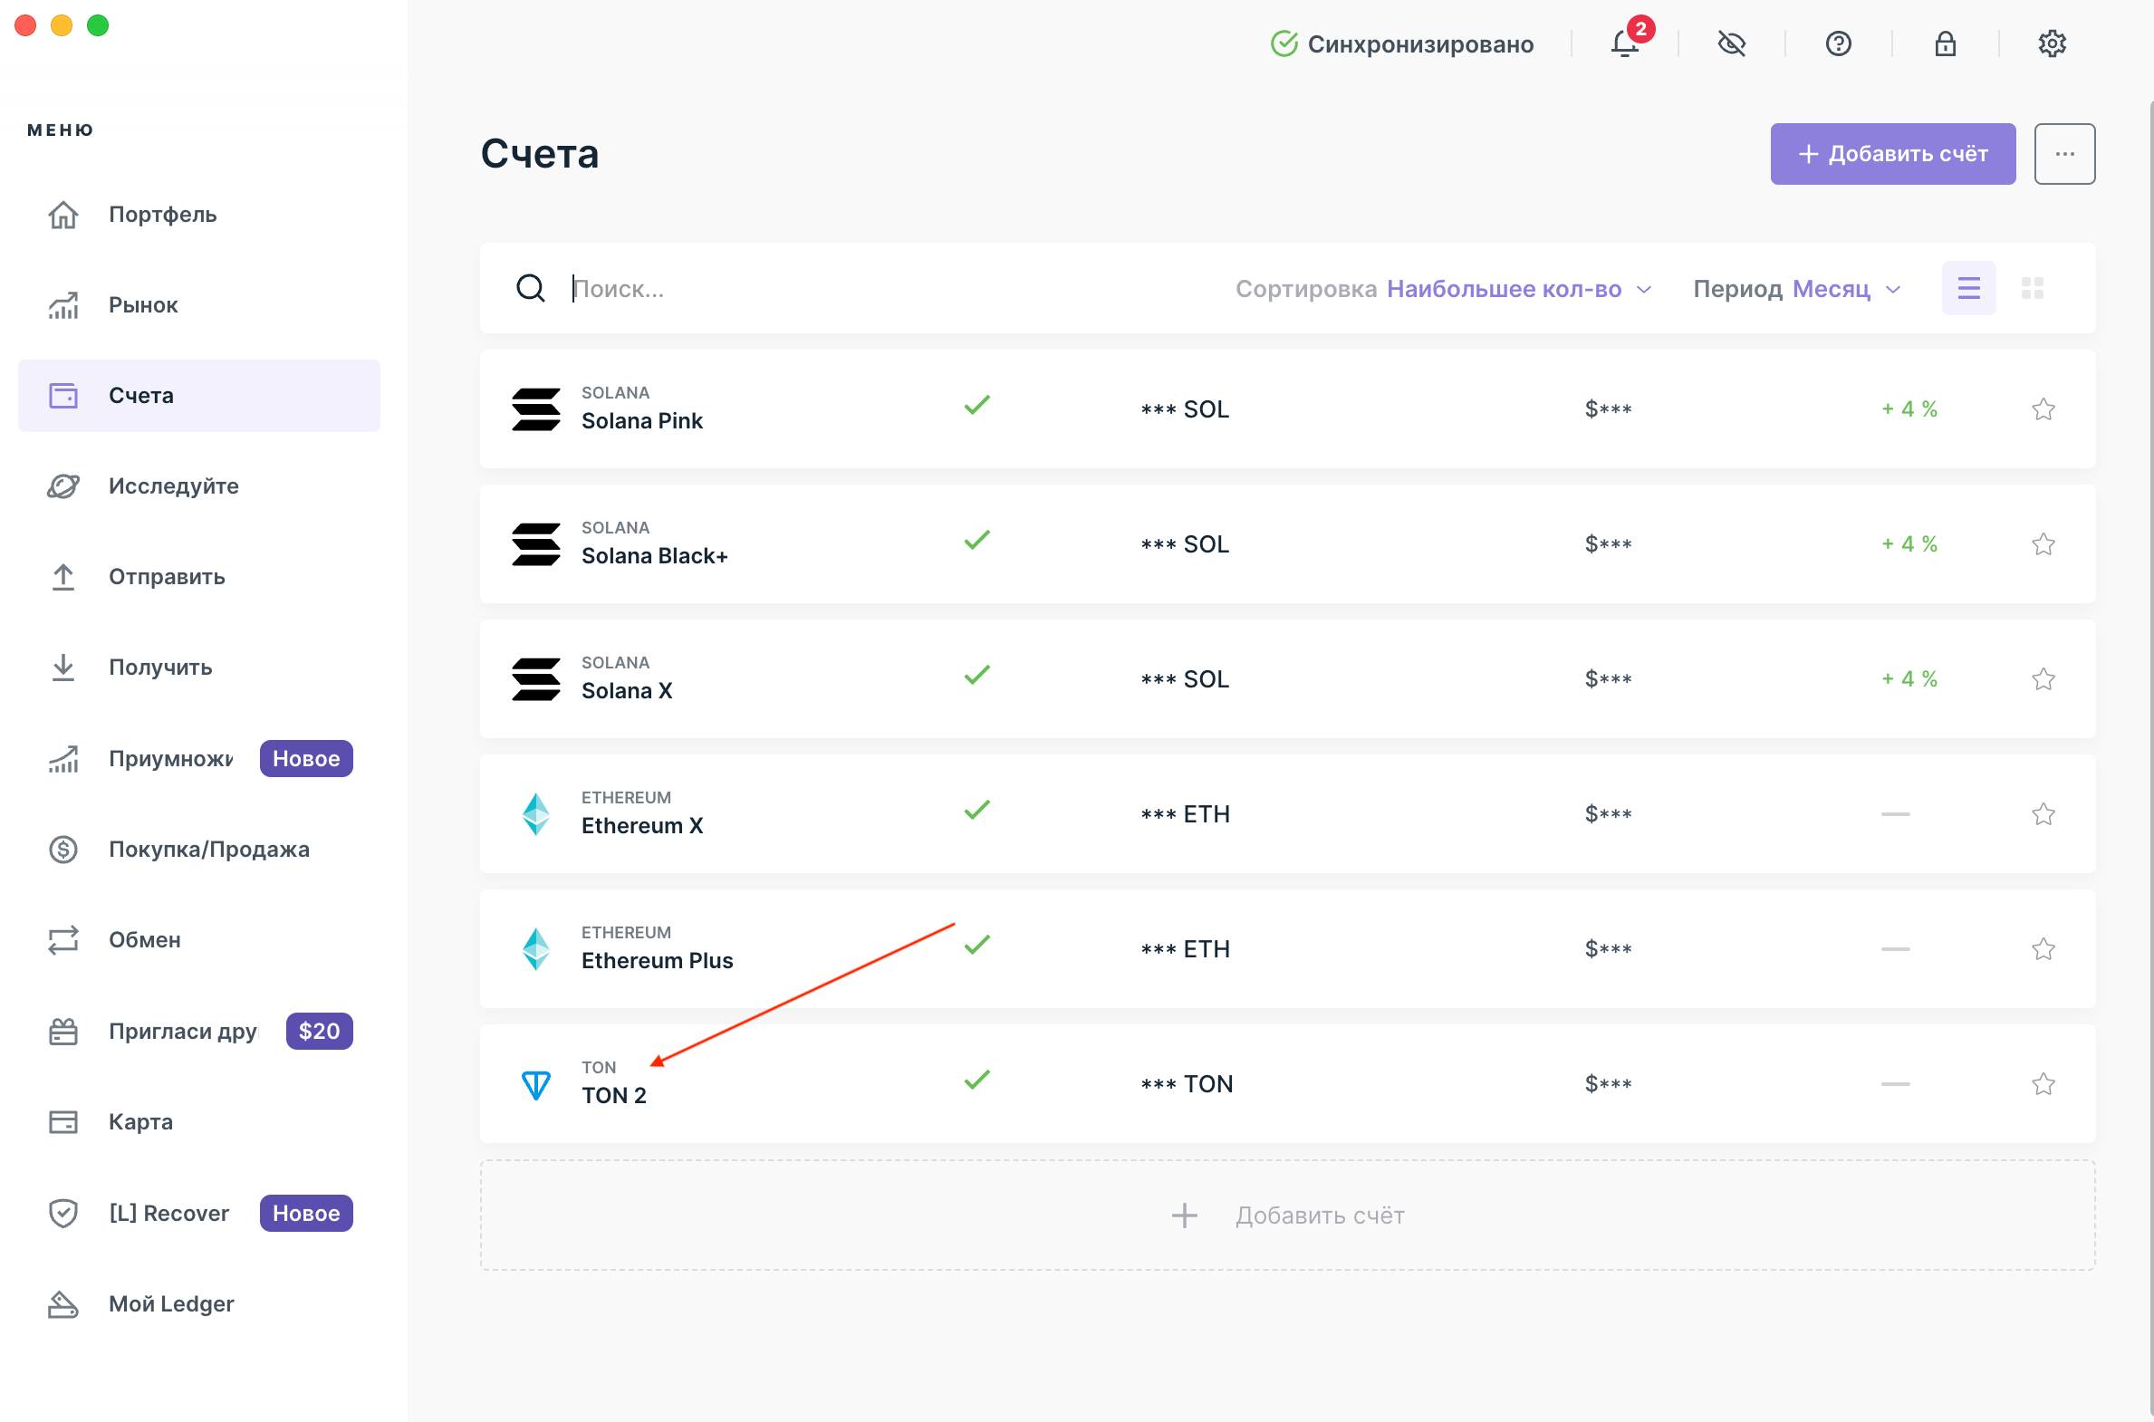Open the Solana Pink account name

point(642,421)
